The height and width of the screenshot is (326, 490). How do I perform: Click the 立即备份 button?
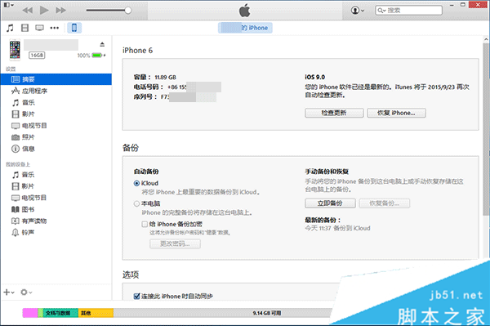point(330,203)
